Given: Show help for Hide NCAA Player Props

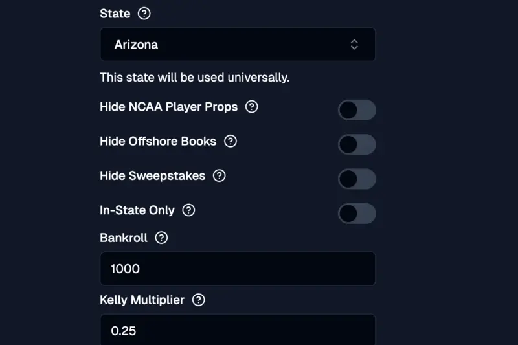Looking at the screenshot, I should coord(252,107).
